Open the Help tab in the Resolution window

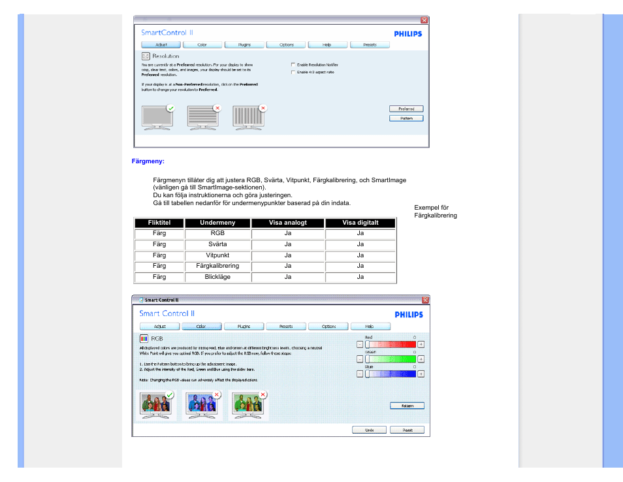(x=327, y=45)
